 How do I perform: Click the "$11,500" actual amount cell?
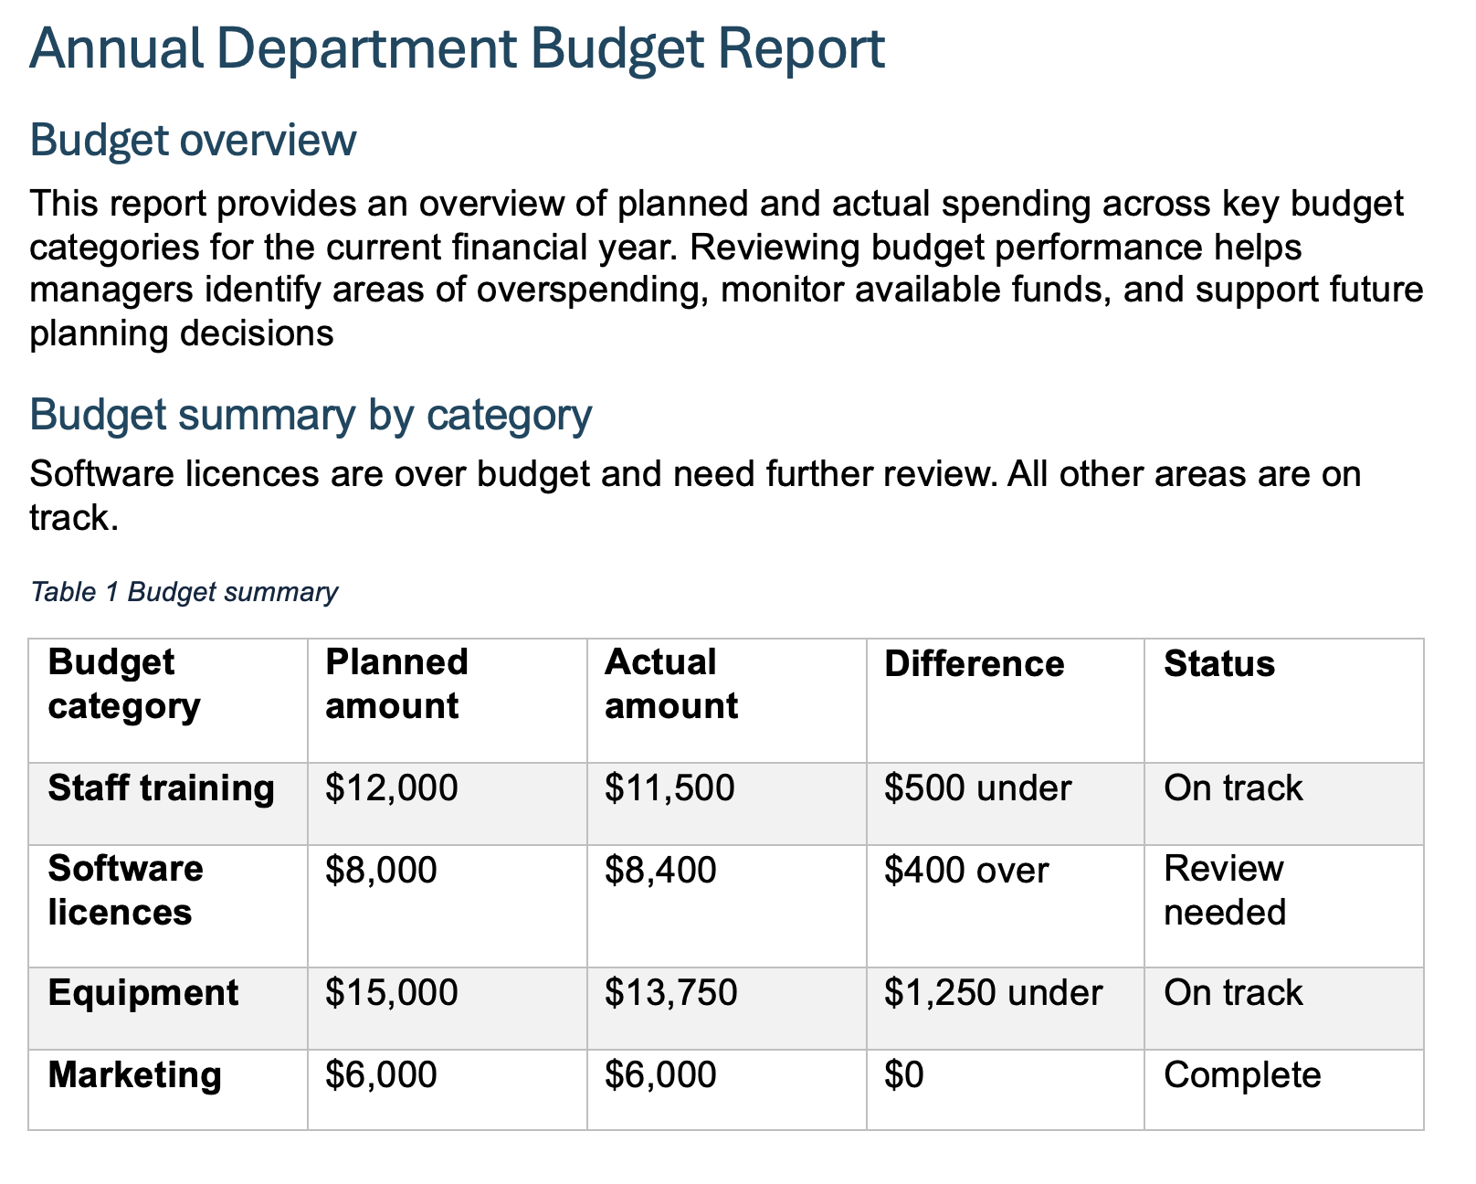[727, 804]
